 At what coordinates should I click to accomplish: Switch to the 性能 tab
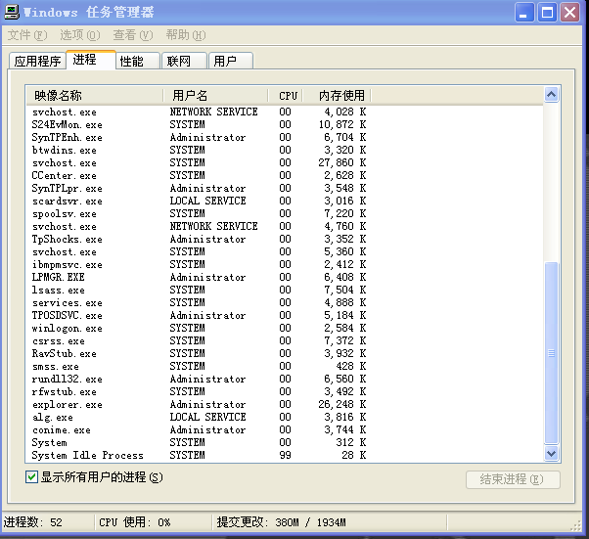click(x=138, y=61)
